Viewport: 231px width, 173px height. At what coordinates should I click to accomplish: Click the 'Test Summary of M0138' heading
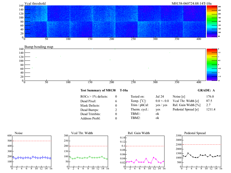(98, 90)
